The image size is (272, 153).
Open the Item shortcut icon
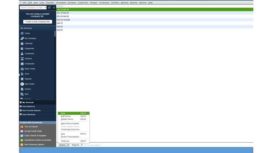click(x=22, y=94)
